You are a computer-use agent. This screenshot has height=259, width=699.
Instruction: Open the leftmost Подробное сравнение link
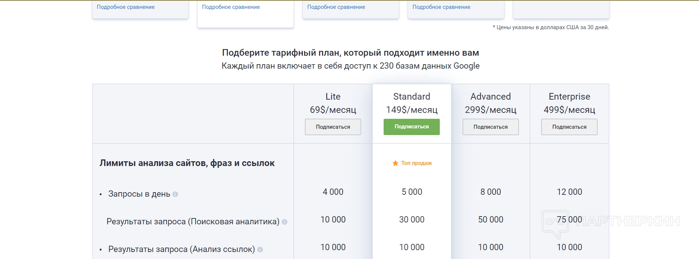pos(126,7)
